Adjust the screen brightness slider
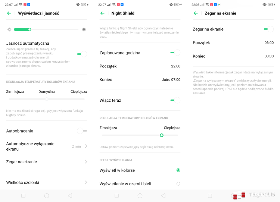280x202 pixels. click(x=30, y=29)
